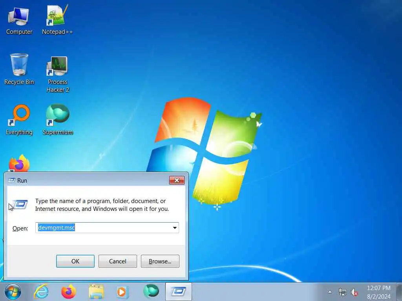Open the Windows Start menu orb
The width and height of the screenshot is (402, 301).
pyautogui.click(x=13, y=292)
